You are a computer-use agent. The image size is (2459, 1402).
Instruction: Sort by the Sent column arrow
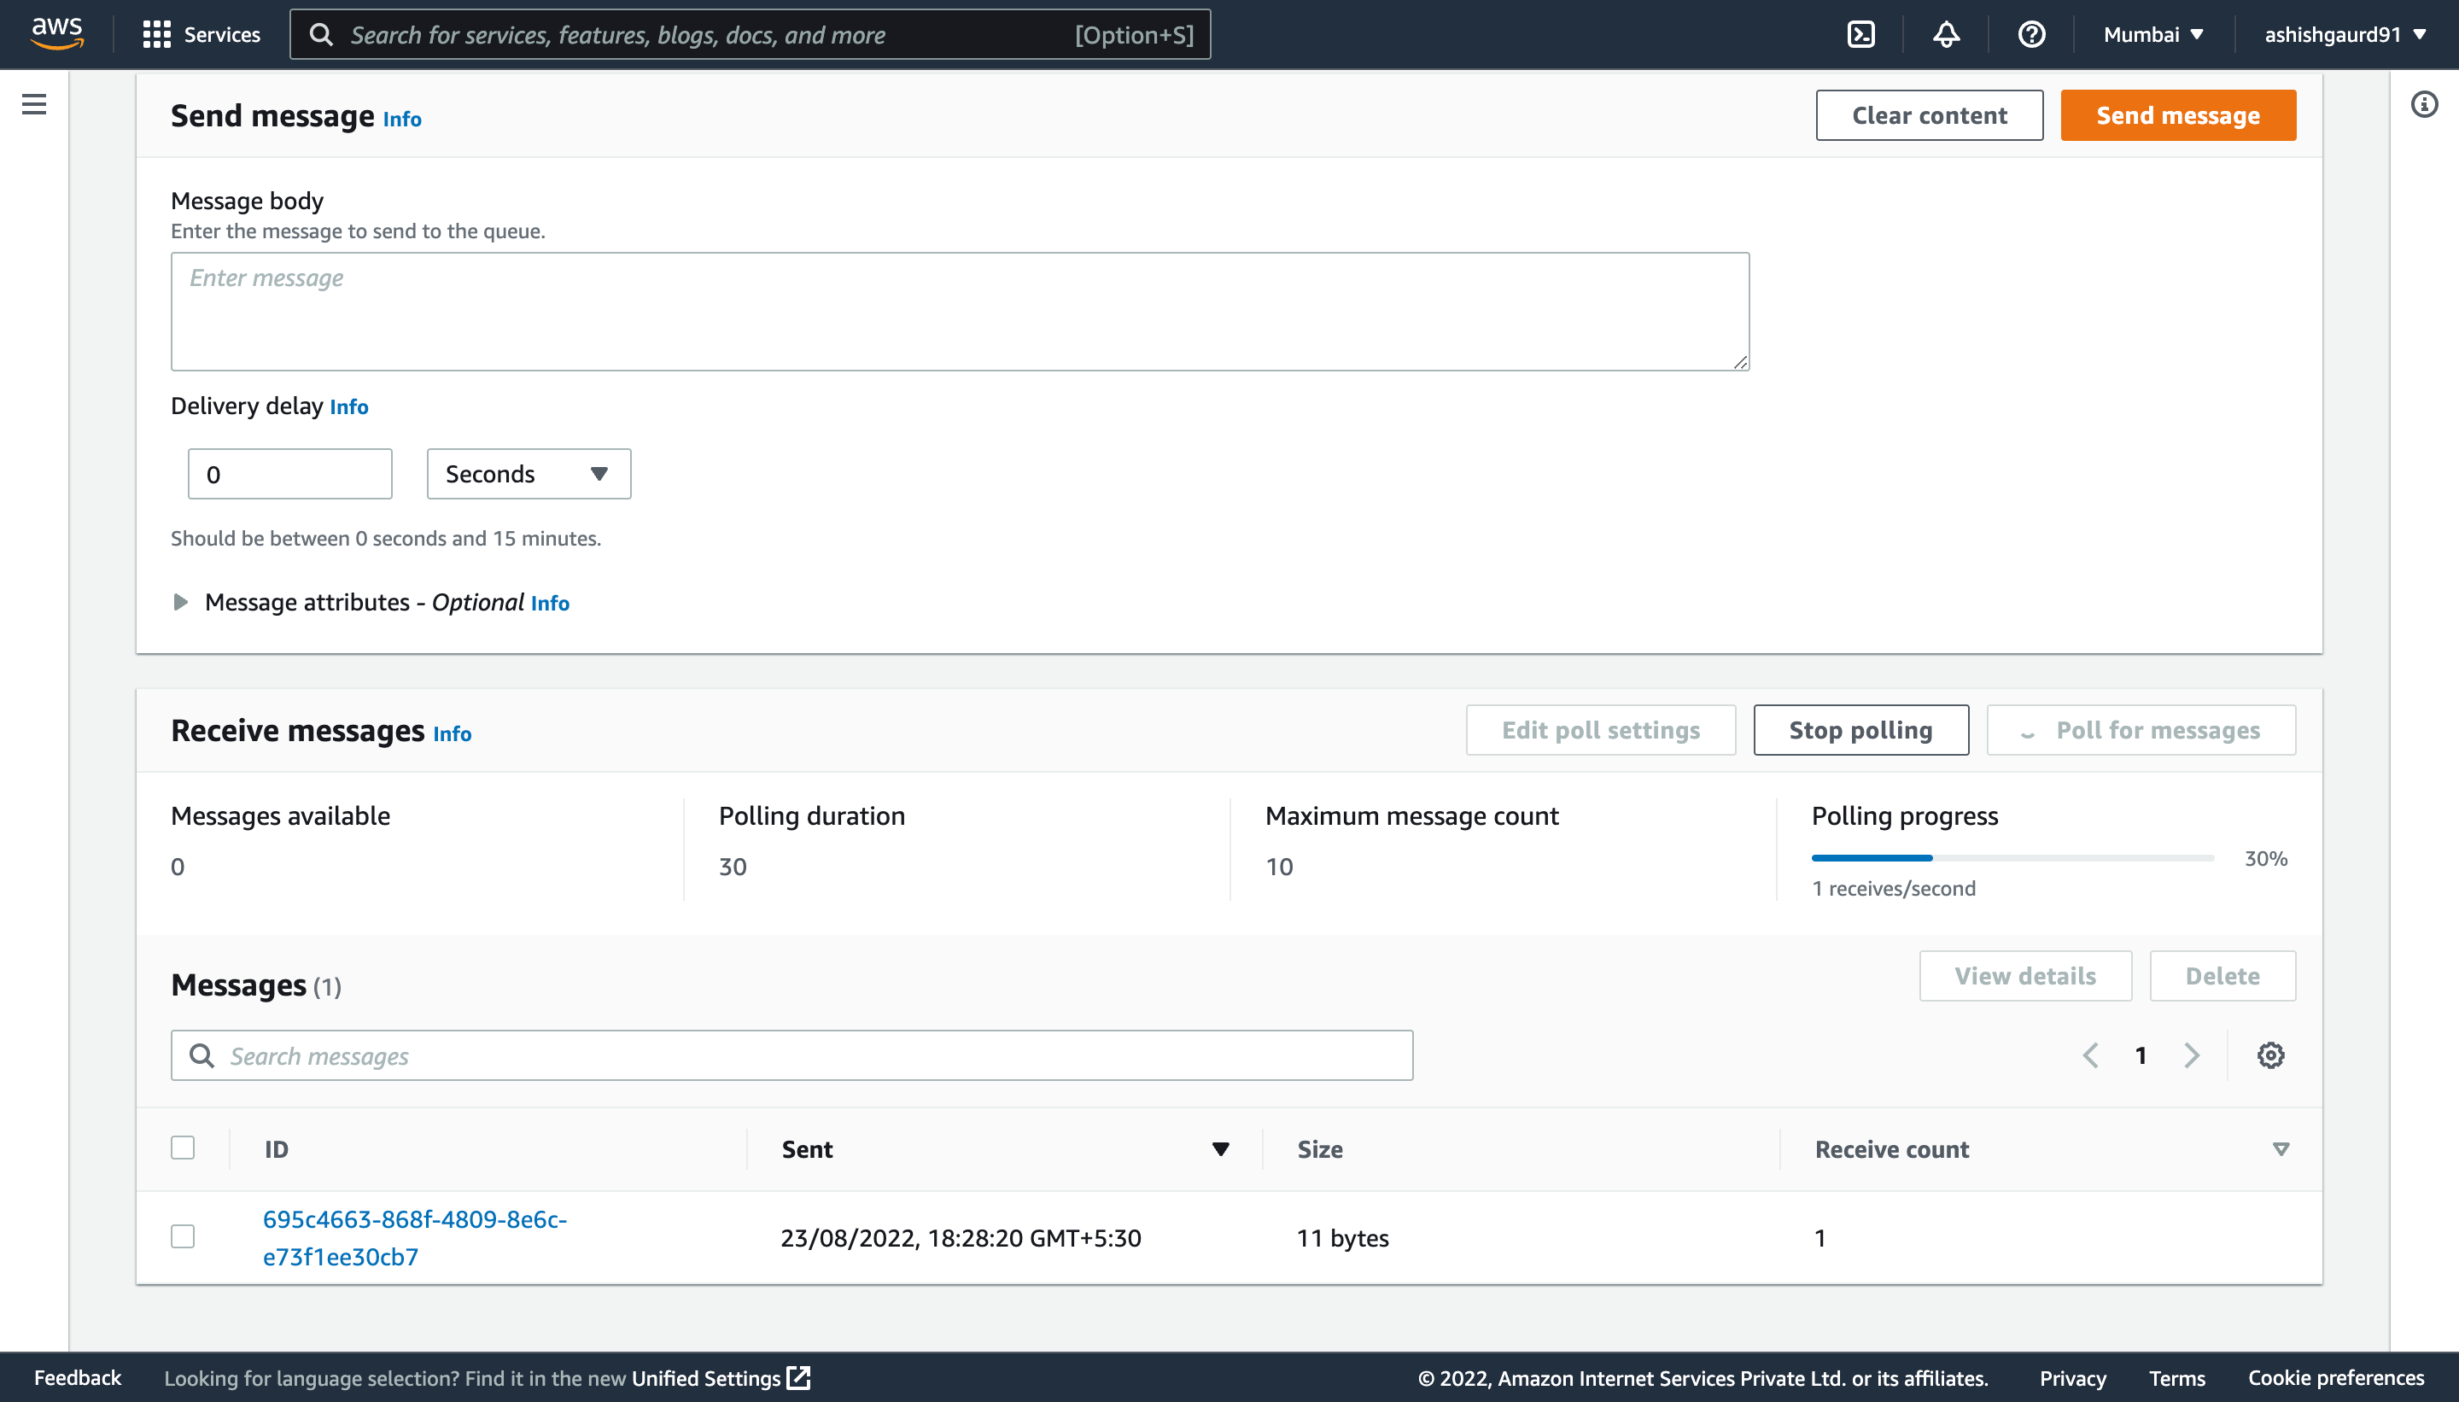(1220, 1148)
